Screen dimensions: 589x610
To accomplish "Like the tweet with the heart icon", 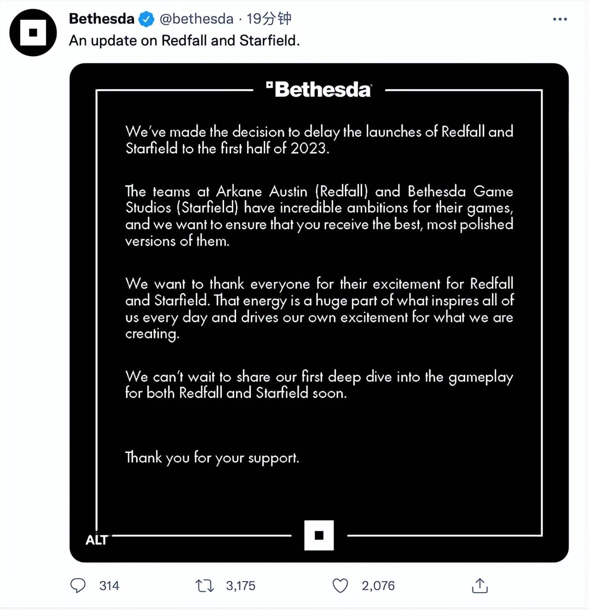I will click(340, 586).
